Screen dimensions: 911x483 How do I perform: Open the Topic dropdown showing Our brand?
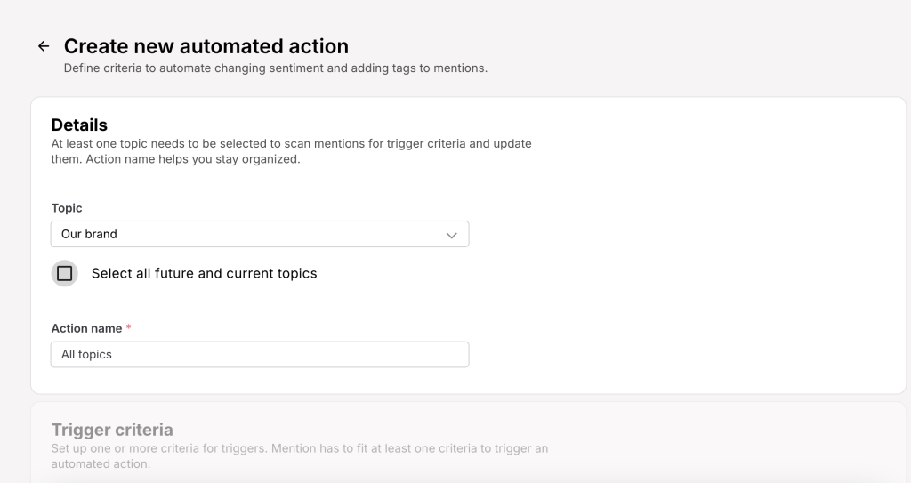(260, 234)
